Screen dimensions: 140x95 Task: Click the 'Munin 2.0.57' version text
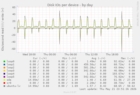click(x=70, y=92)
